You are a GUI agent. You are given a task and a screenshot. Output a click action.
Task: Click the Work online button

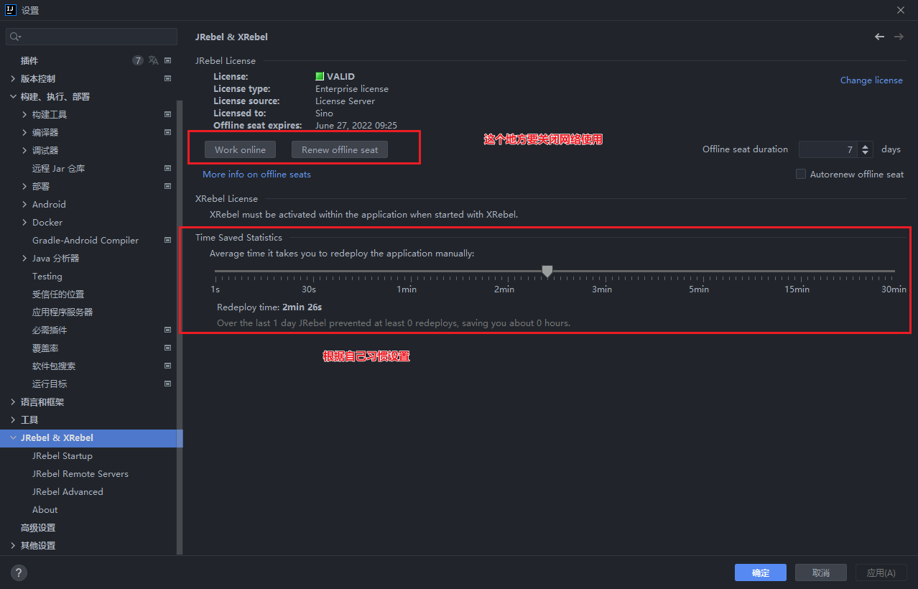click(240, 149)
